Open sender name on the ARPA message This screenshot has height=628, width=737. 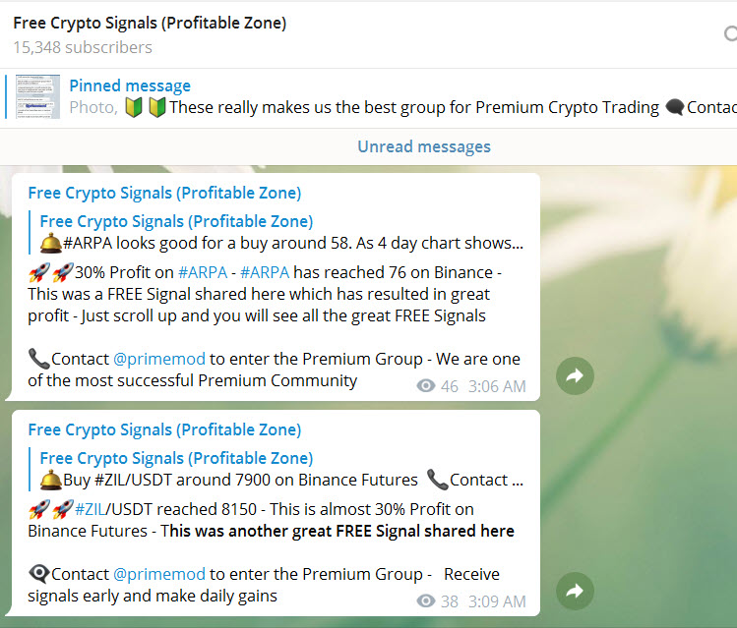[x=164, y=193]
